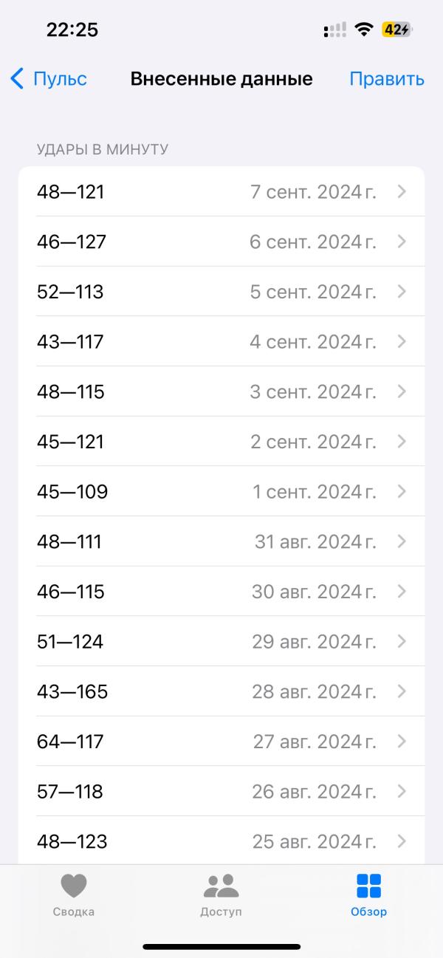Select the Обзор grid icon
This screenshot has width=443, height=958.
[368, 886]
